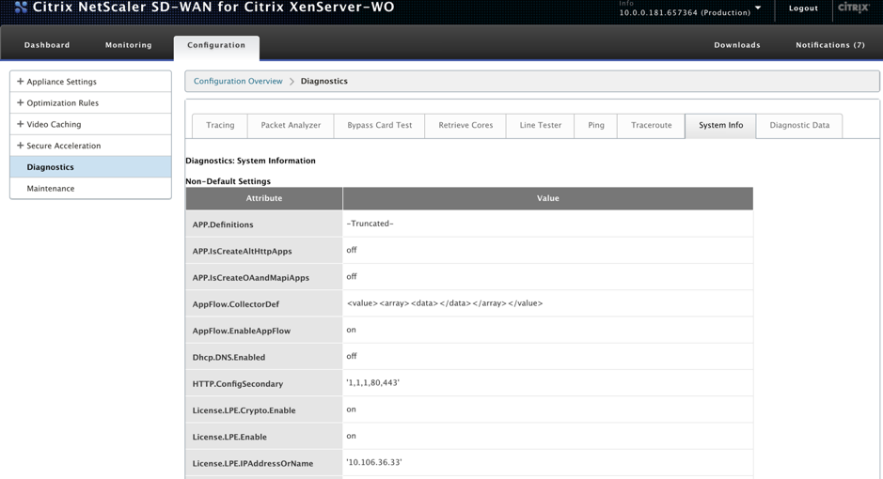Open the Diagnostic Data tab
This screenshot has width=883, height=479.
click(x=799, y=125)
